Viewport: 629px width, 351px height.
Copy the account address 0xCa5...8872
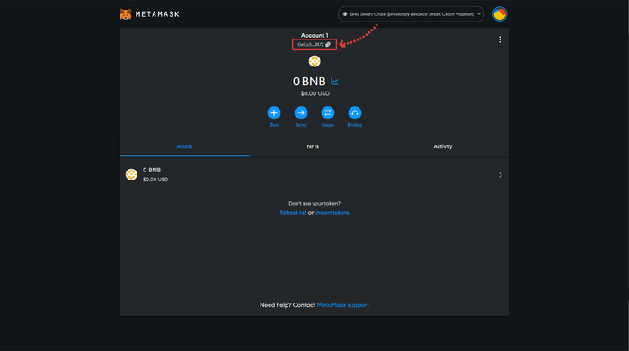(314, 45)
